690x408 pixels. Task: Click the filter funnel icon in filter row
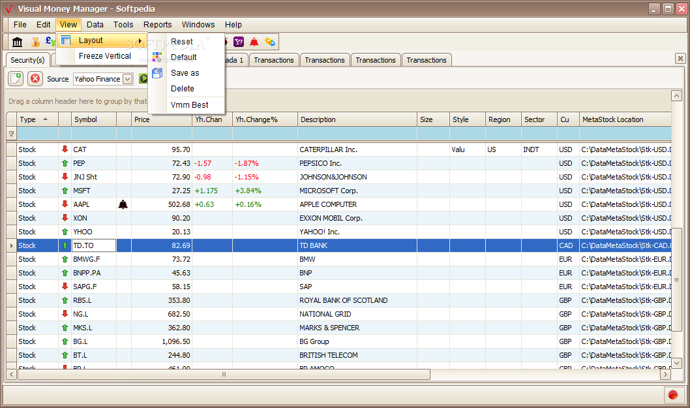(x=12, y=134)
